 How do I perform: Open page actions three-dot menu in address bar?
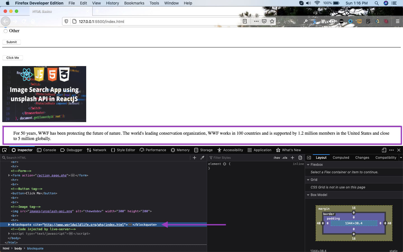click(x=256, y=21)
